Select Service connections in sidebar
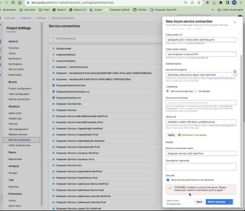The height and width of the screenshot is (211, 245). (21, 140)
